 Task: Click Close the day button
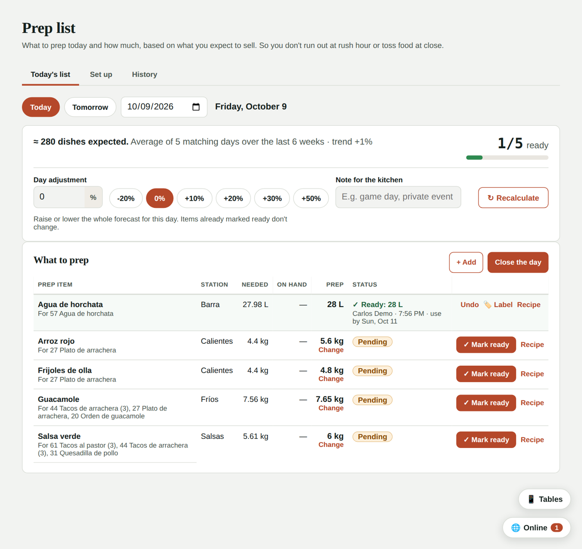pyautogui.click(x=518, y=262)
